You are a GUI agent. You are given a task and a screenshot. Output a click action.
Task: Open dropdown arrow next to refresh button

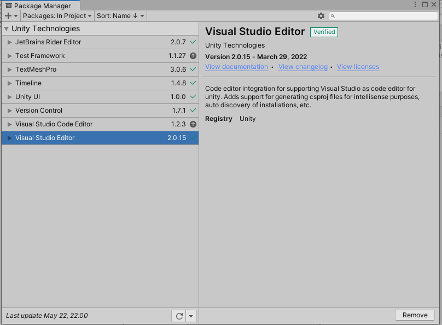(x=191, y=316)
